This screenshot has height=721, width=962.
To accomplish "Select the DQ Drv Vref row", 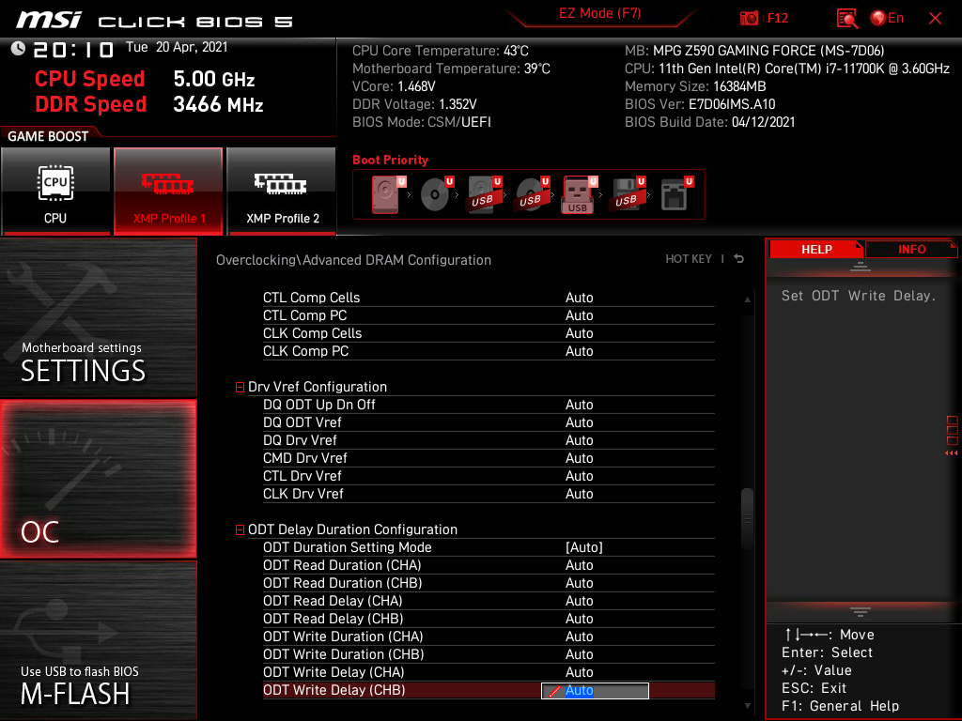I will click(x=489, y=440).
